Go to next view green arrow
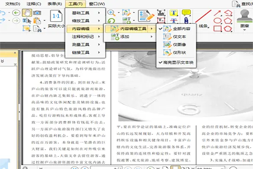The height and width of the screenshot is (169, 253). click(x=16, y=21)
